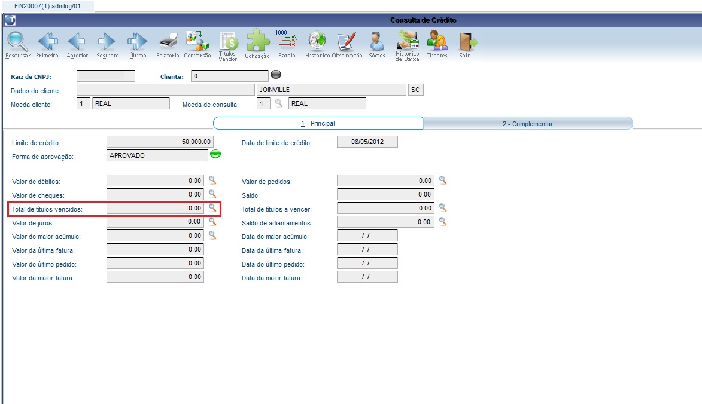Click the Limite de crédito 50,000.00 field

[160, 142]
